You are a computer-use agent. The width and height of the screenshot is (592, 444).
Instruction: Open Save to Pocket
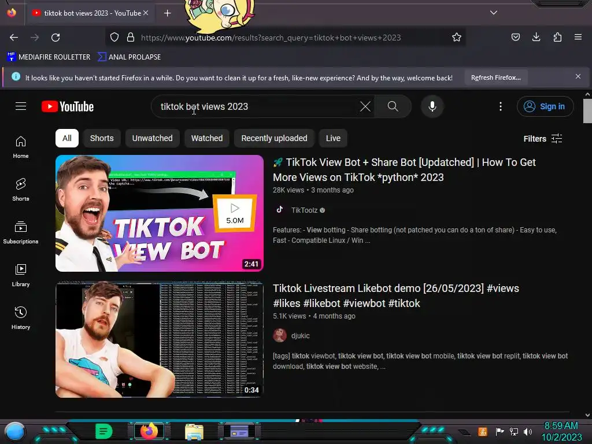coord(515,37)
